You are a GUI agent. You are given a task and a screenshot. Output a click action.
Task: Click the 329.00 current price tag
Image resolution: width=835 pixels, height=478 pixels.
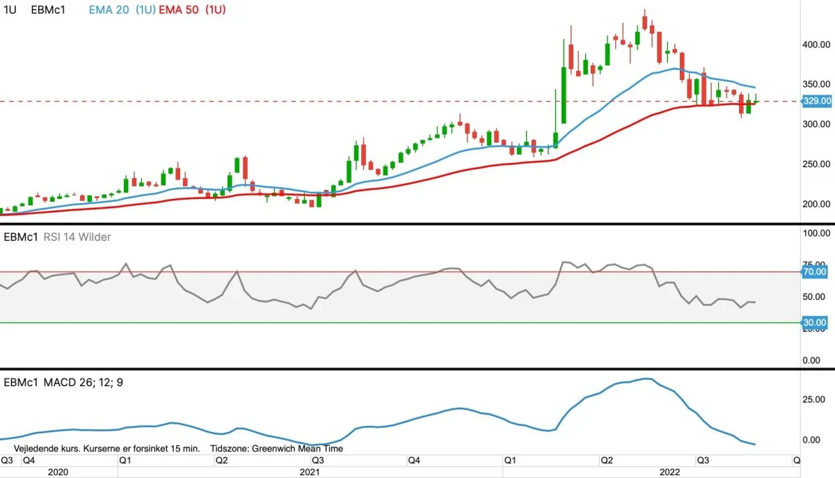click(x=817, y=101)
